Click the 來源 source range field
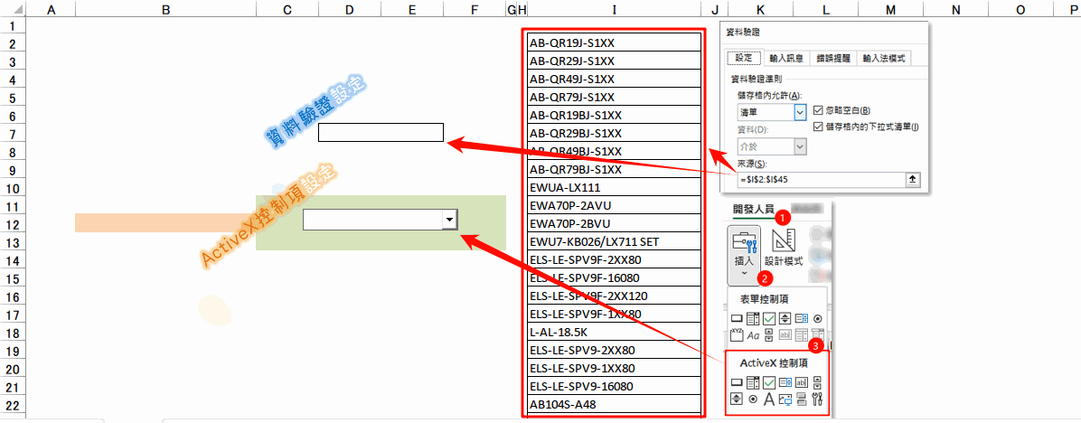 coord(820,180)
